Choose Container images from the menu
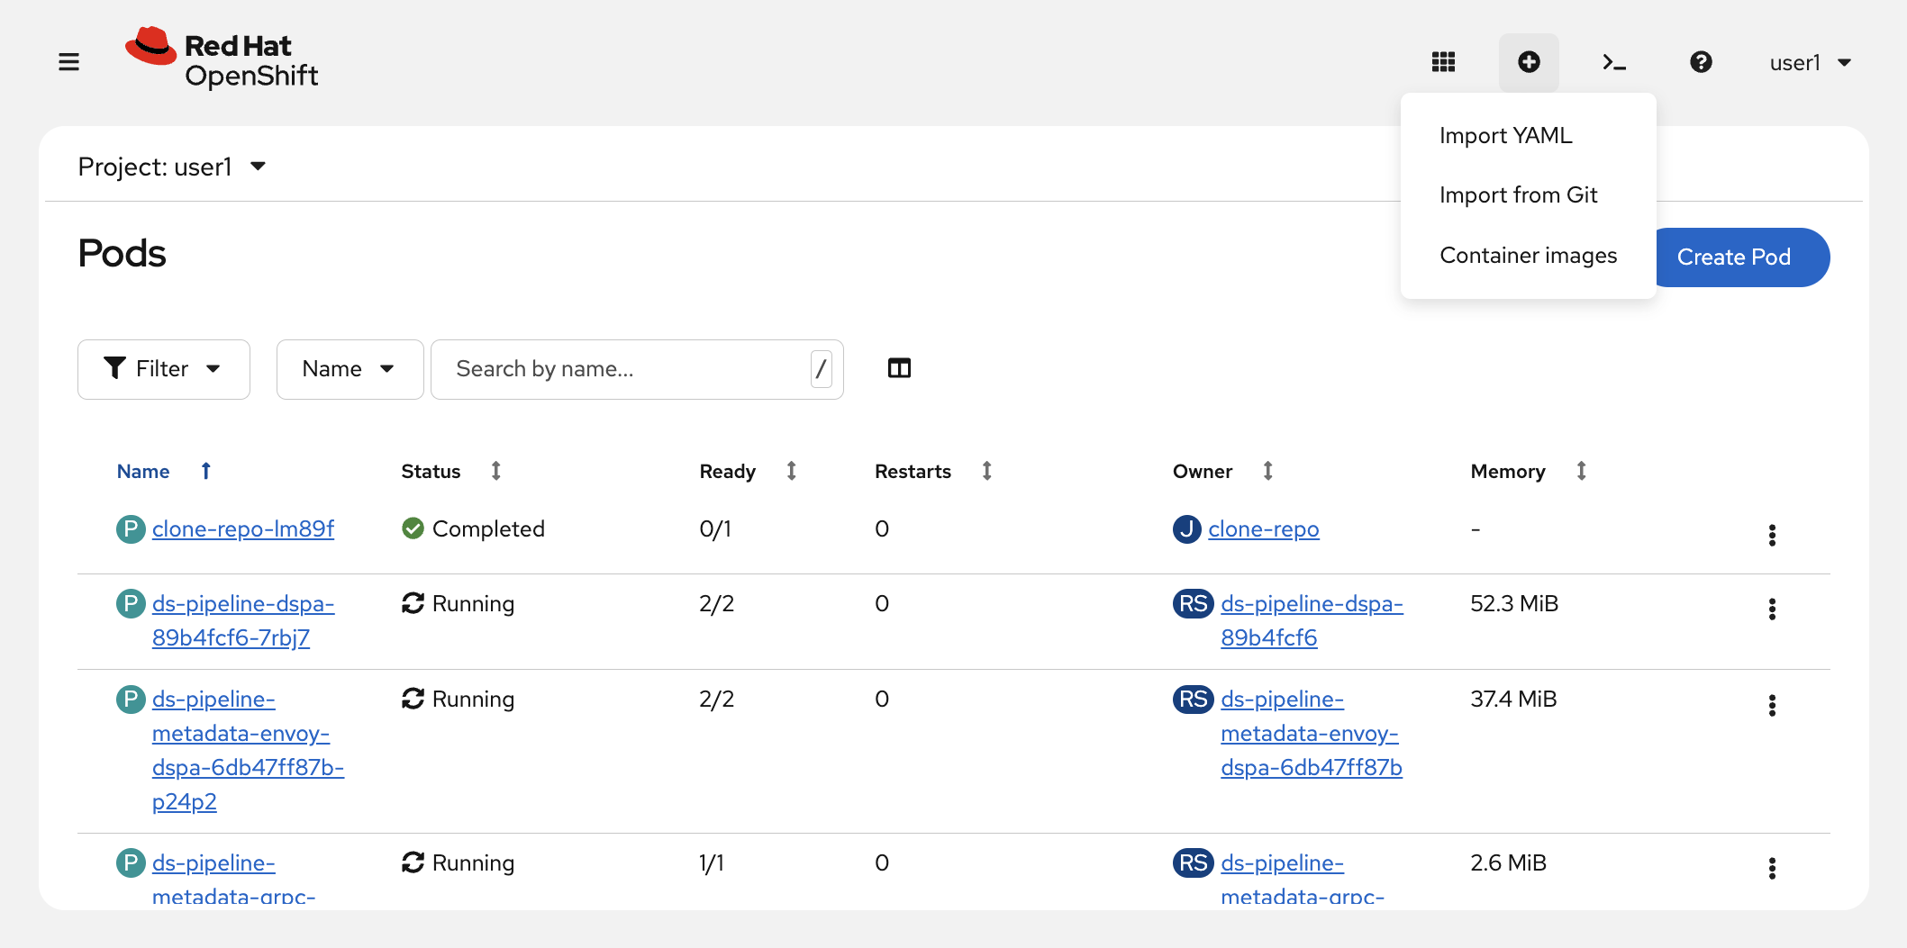The width and height of the screenshot is (1907, 948). pyautogui.click(x=1529, y=255)
